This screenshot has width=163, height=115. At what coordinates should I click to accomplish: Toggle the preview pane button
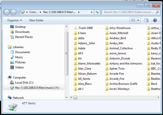click(x=146, y=20)
